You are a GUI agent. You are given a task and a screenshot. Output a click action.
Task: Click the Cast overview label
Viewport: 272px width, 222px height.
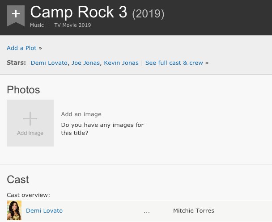coord(29,195)
